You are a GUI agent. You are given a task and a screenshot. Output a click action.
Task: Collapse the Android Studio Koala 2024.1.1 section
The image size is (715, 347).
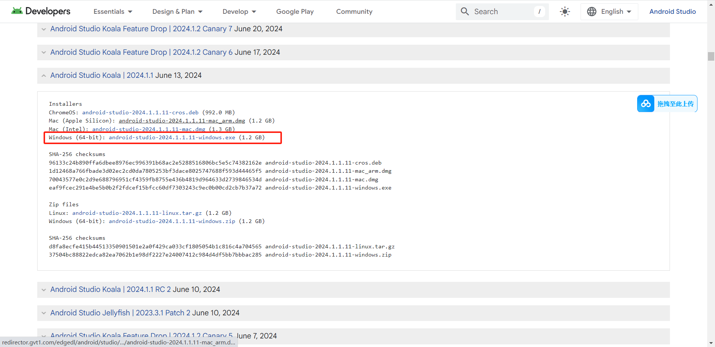coord(44,76)
